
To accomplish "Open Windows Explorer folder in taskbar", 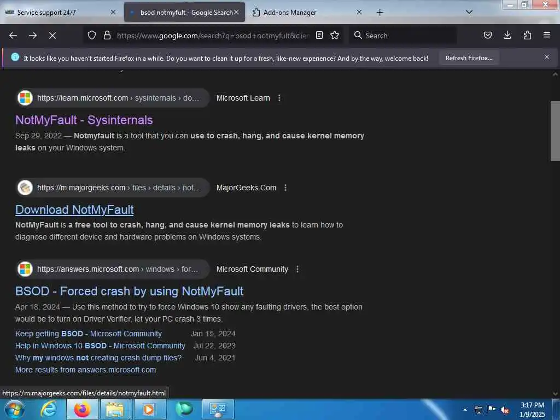I will coord(115,409).
